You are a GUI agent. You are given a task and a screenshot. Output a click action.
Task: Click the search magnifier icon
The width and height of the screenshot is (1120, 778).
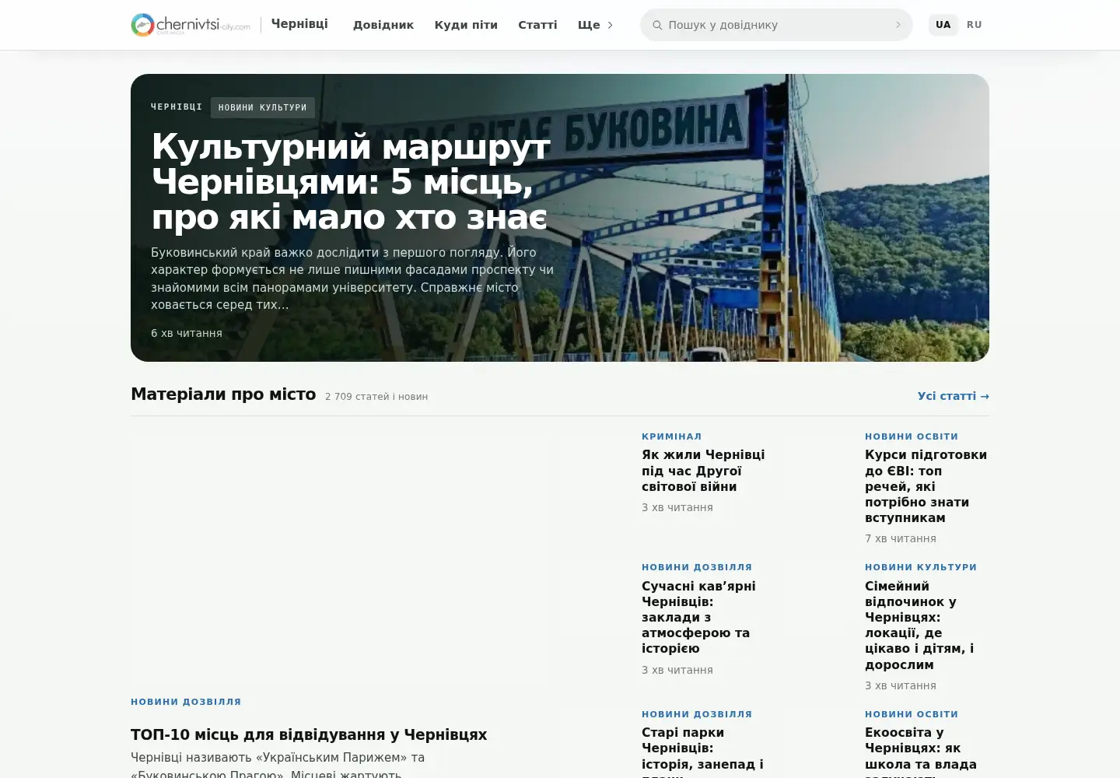(x=657, y=25)
